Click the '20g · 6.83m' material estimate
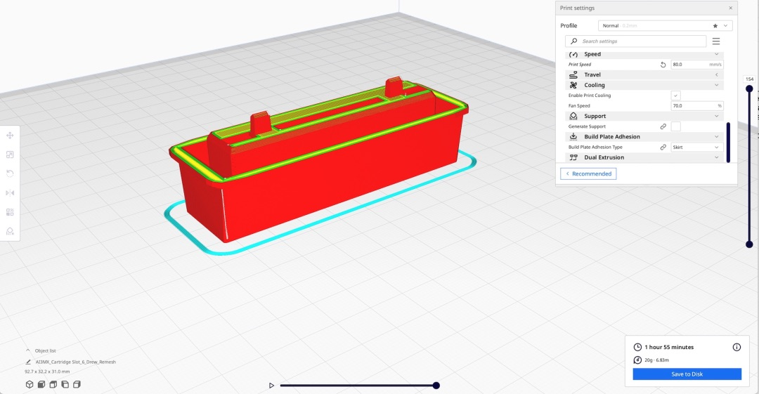 (657, 360)
